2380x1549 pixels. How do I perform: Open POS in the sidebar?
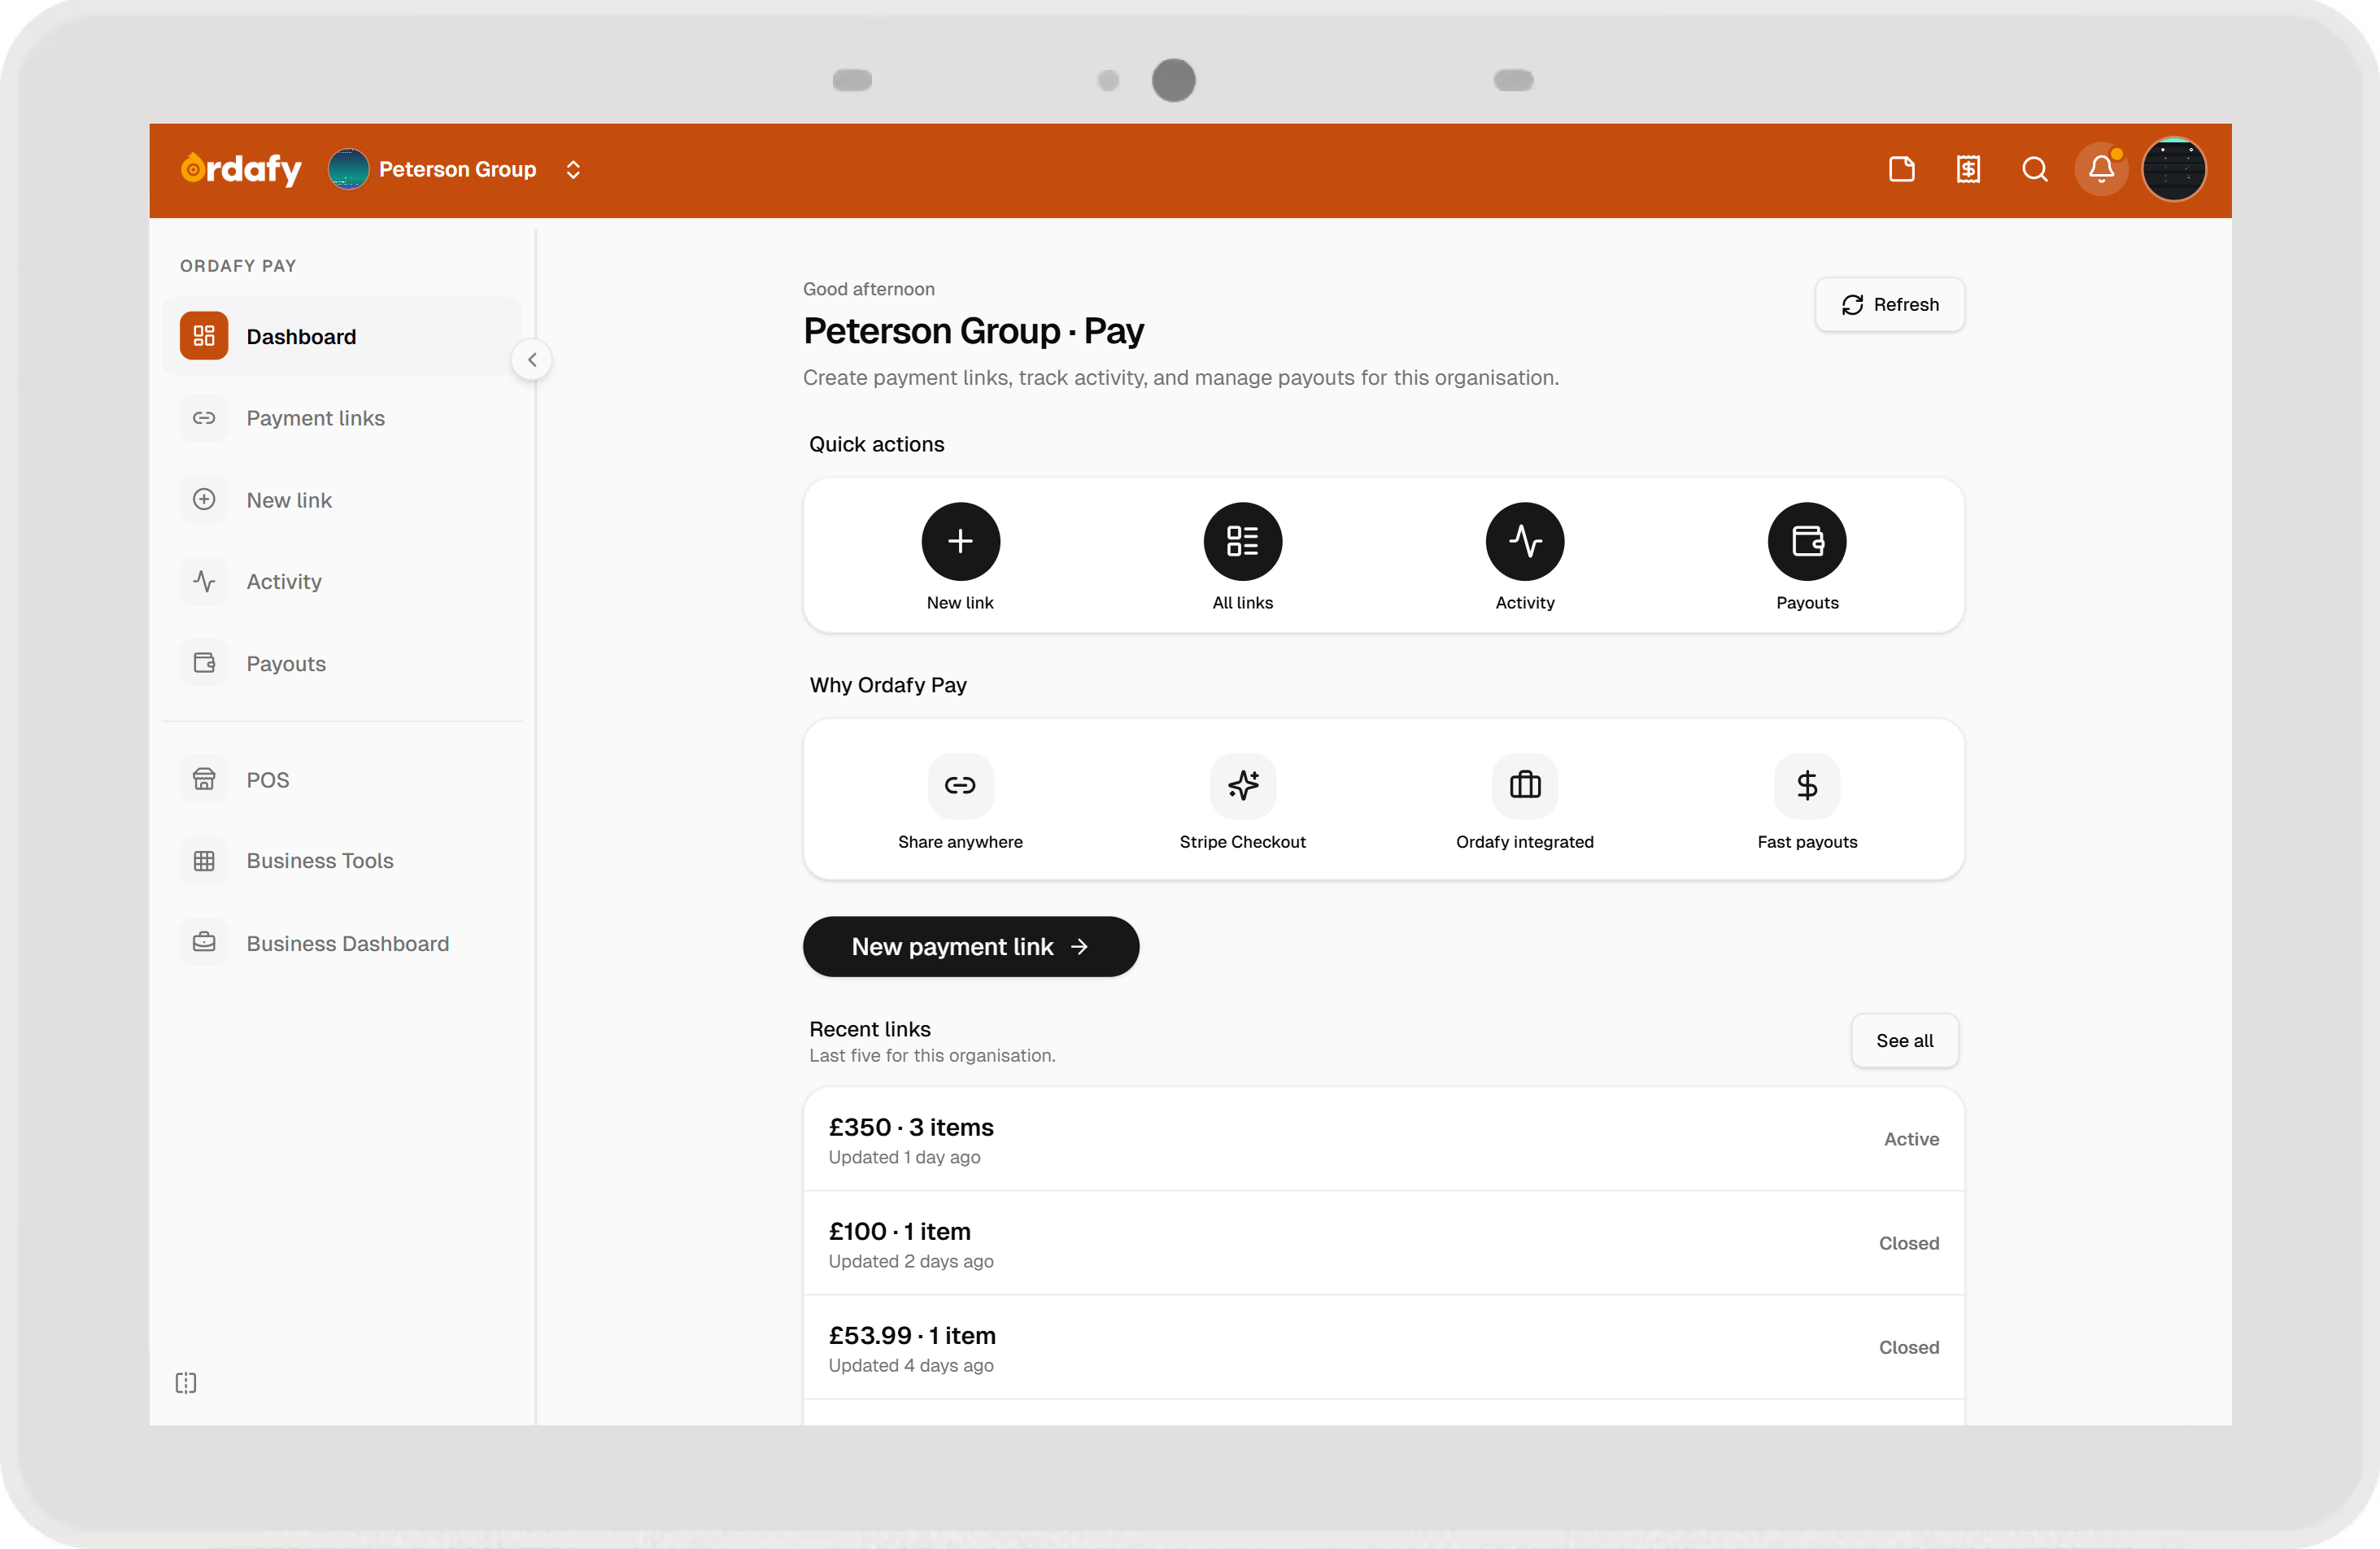(x=342, y=780)
